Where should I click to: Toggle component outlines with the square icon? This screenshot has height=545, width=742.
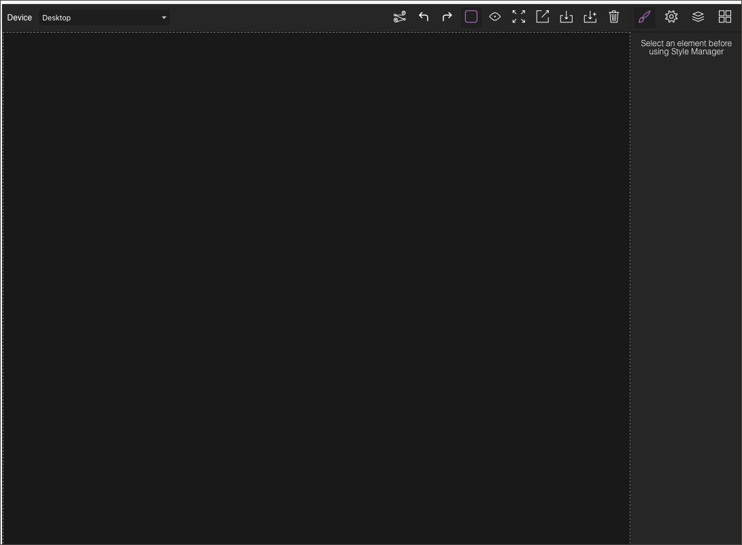point(471,17)
